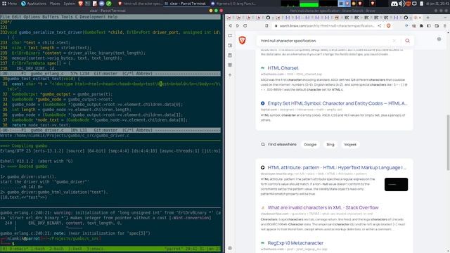
Task: Select the 'clear - Parrot Terminal' taskbar entry
Action: coord(186,4)
